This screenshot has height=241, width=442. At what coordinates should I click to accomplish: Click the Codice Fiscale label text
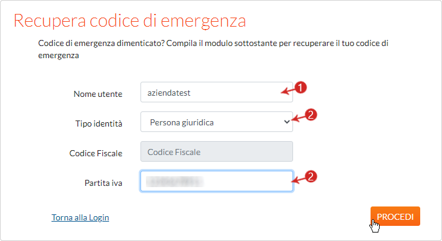(x=96, y=153)
